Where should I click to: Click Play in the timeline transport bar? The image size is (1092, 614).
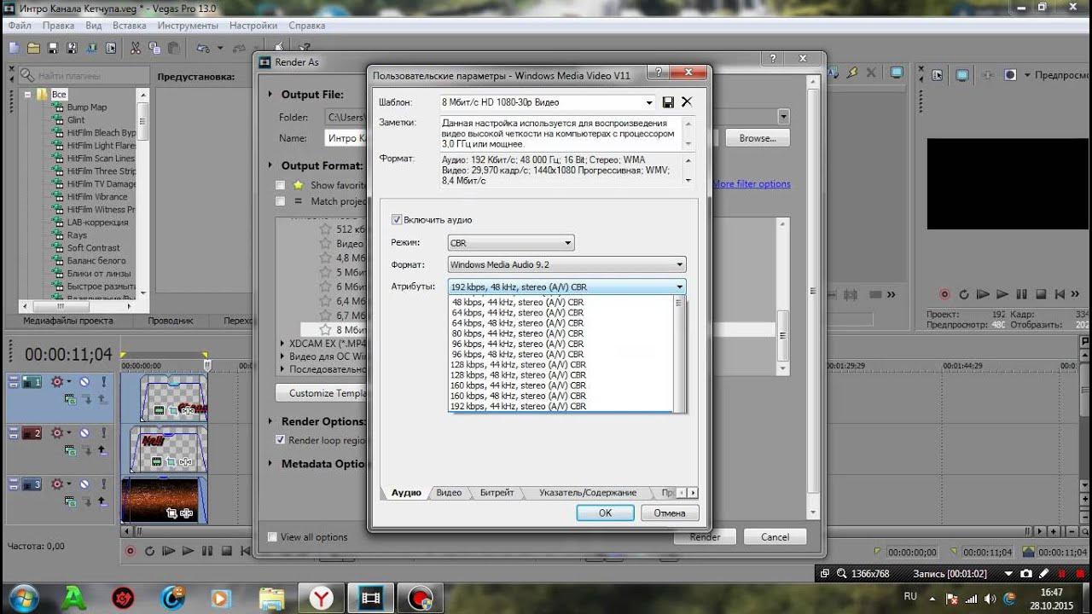(x=188, y=551)
